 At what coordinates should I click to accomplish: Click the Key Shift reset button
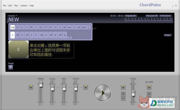(149, 87)
